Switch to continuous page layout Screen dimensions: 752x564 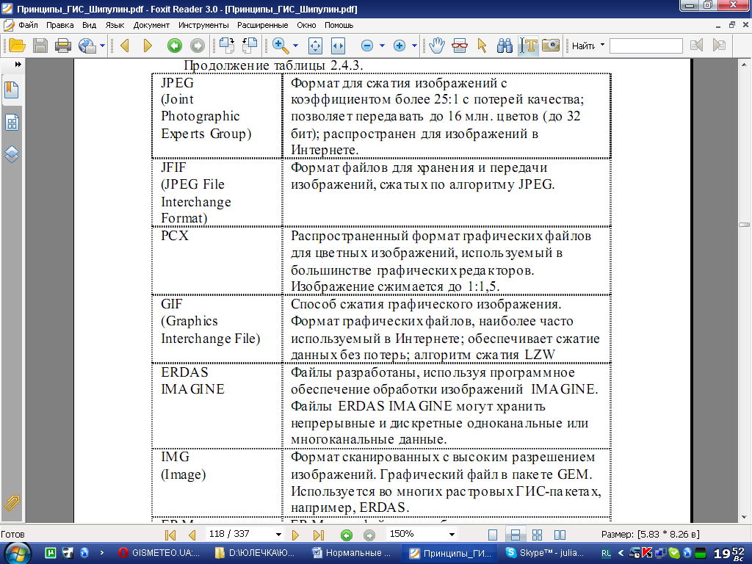pos(515,535)
